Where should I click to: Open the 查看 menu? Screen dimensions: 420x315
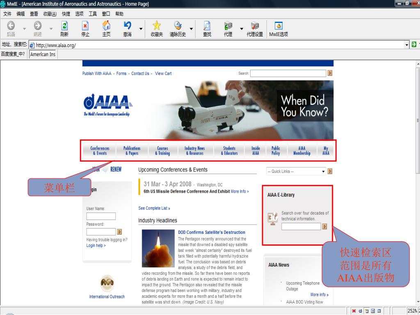click(x=34, y=14)
